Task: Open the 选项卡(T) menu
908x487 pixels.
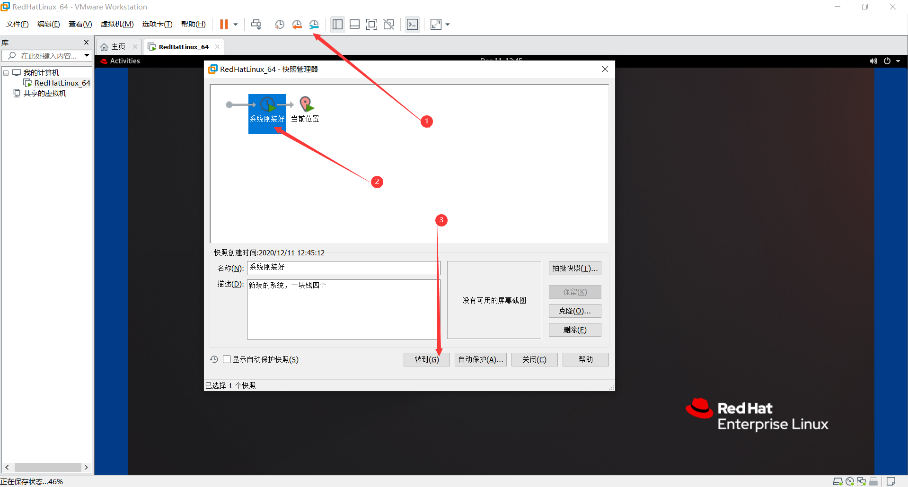Action: click(157, 24)
